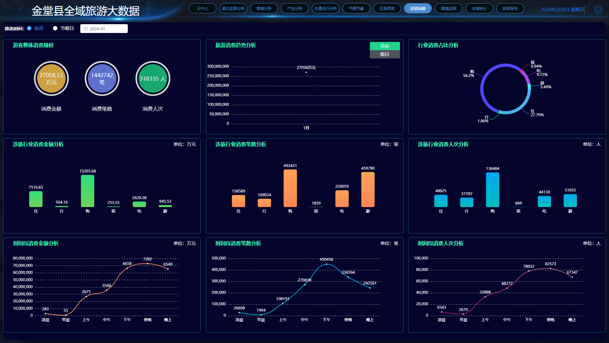Go to 云中心 page
This screenshot has width=609, height=343.
202,9
